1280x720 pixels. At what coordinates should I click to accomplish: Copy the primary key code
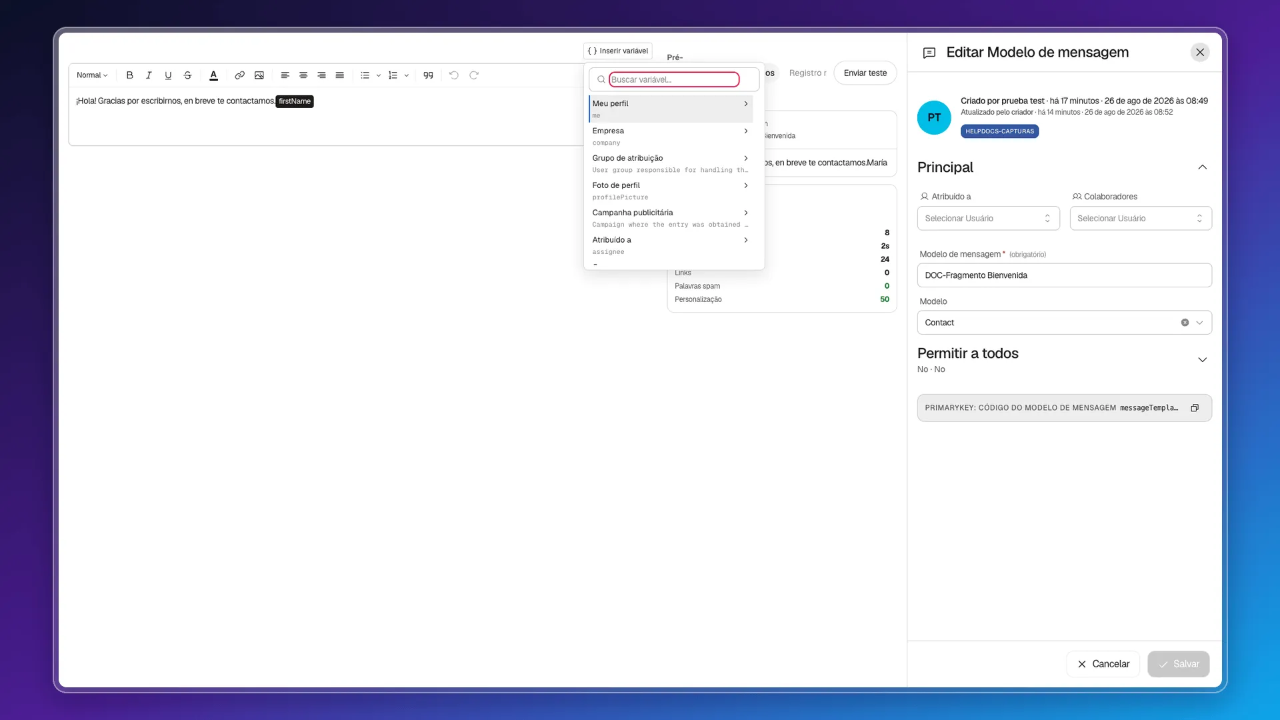tap(1195, 408)
